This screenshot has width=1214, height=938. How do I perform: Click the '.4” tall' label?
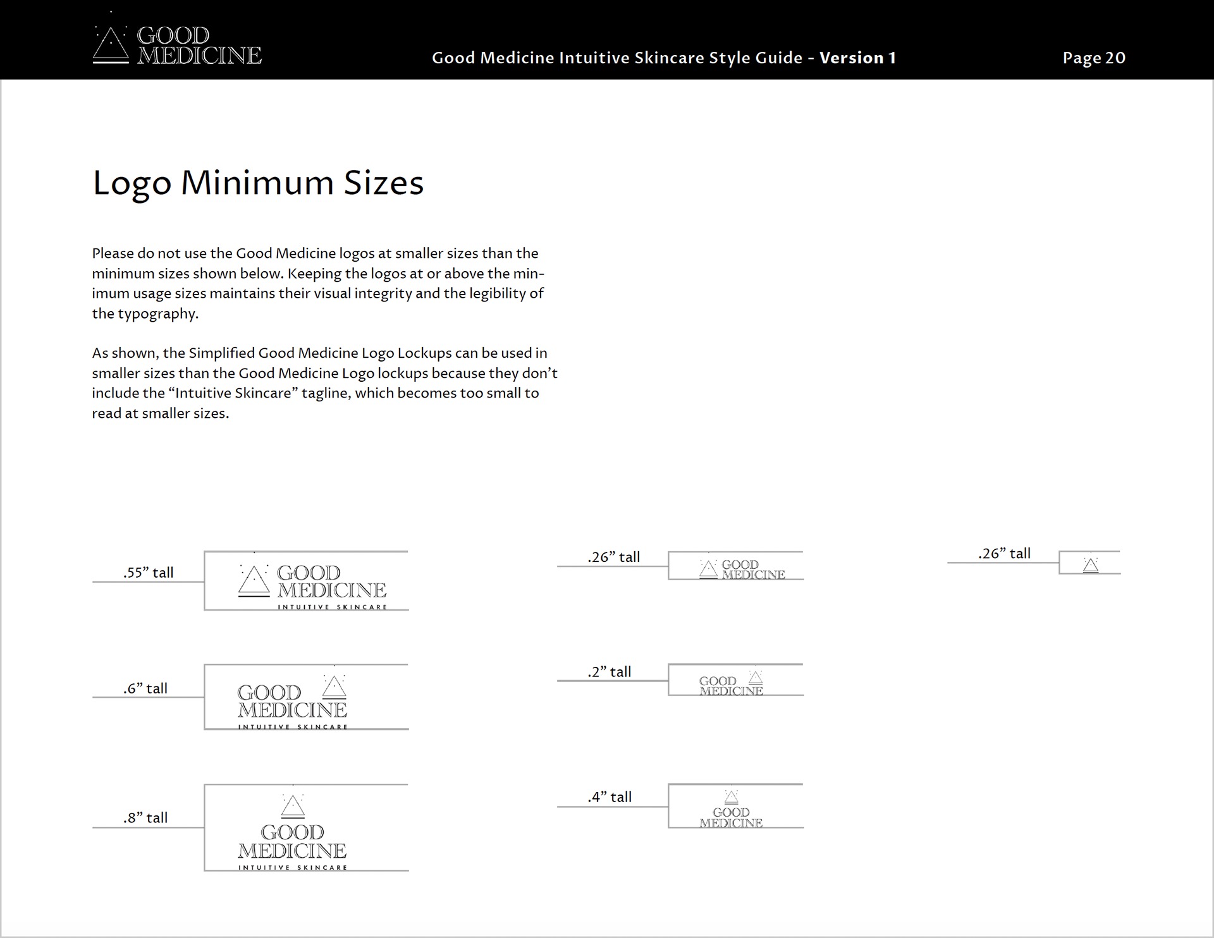(610, 797)
